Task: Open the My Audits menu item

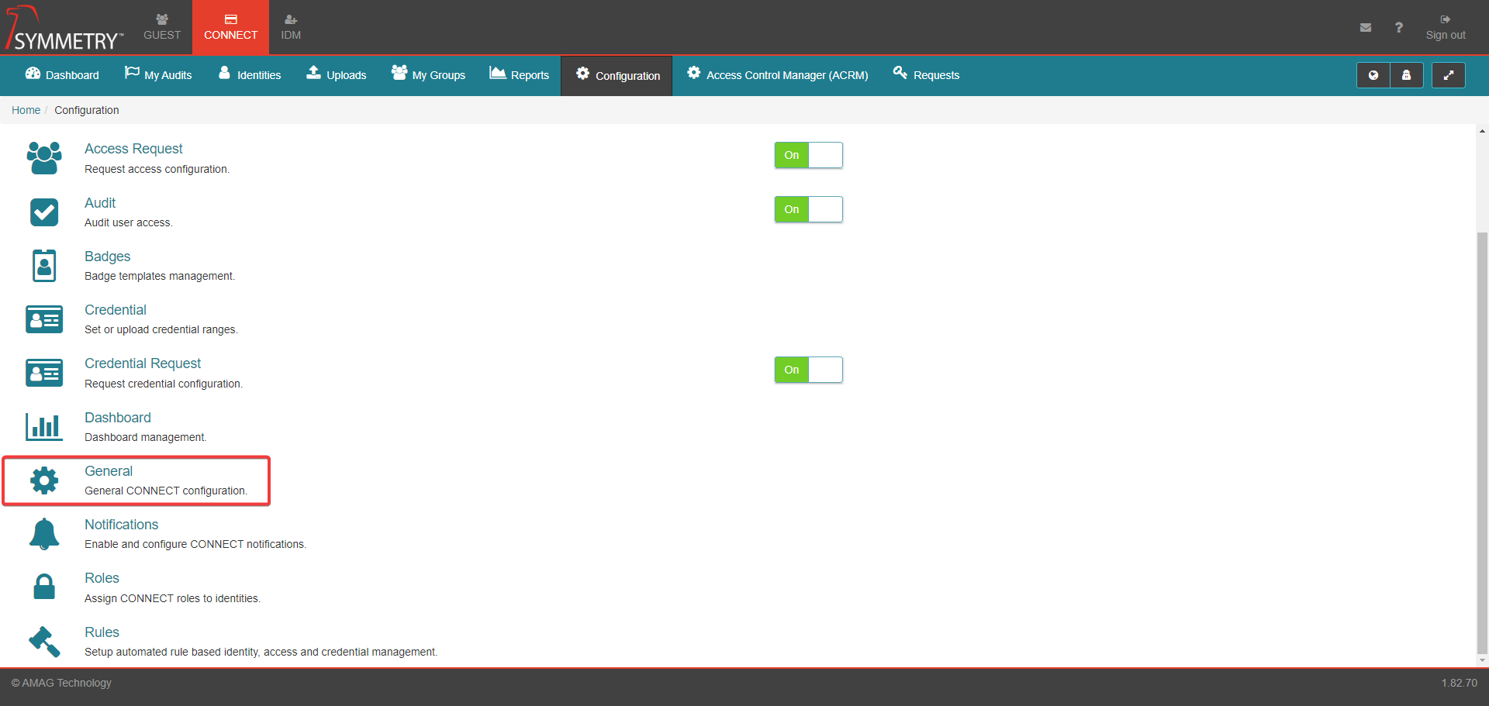Action: point(158,75)
